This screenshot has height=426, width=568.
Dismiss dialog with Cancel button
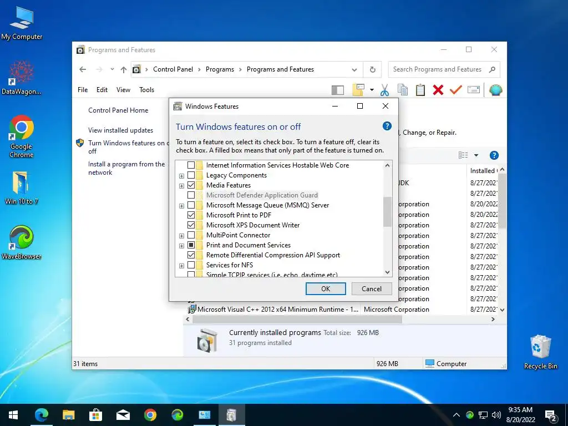coord(372,288)
